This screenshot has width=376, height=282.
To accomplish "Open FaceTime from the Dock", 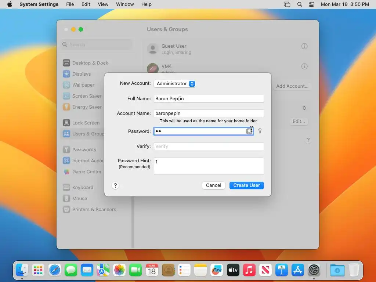I will [x=135, y=270].
